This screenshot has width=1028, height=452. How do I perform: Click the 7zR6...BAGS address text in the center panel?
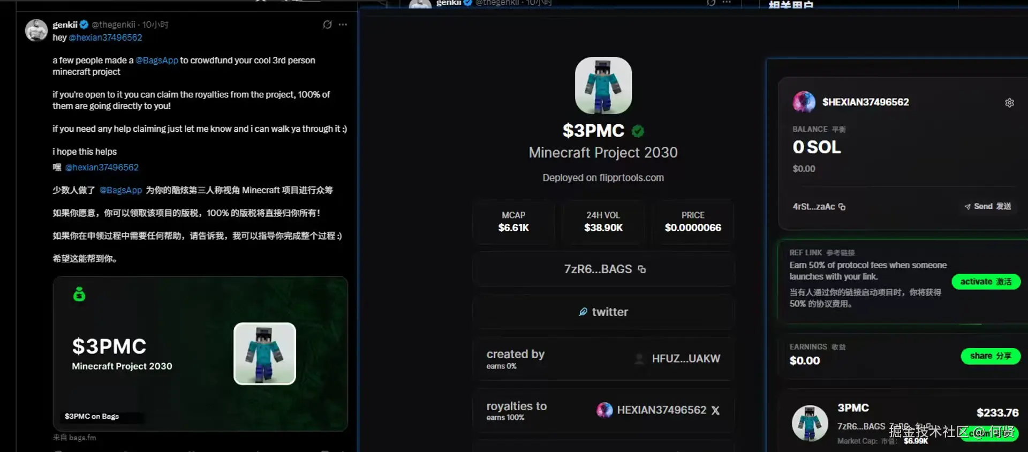pyautogui.click(x=598, y=269)
